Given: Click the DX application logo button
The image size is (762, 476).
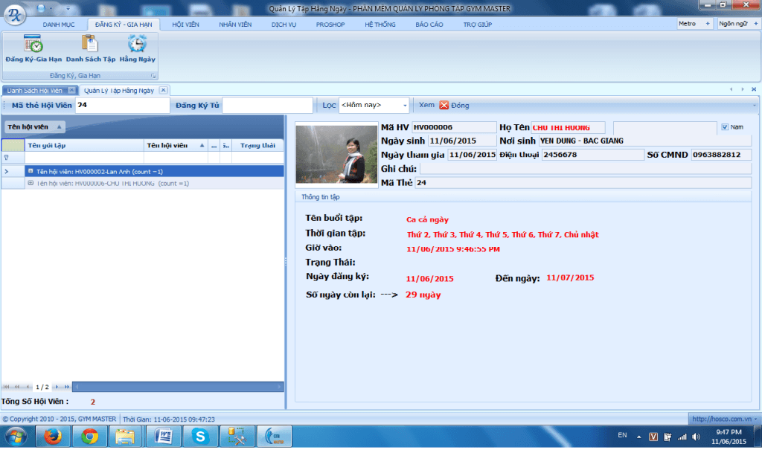Looking at the screenshot, I should tap(13, 14).
